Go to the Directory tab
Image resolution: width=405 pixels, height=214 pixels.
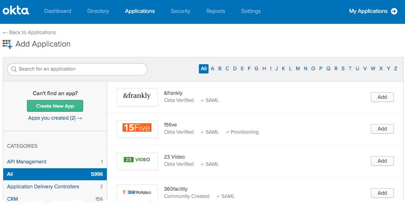click(x=98, y=11)
